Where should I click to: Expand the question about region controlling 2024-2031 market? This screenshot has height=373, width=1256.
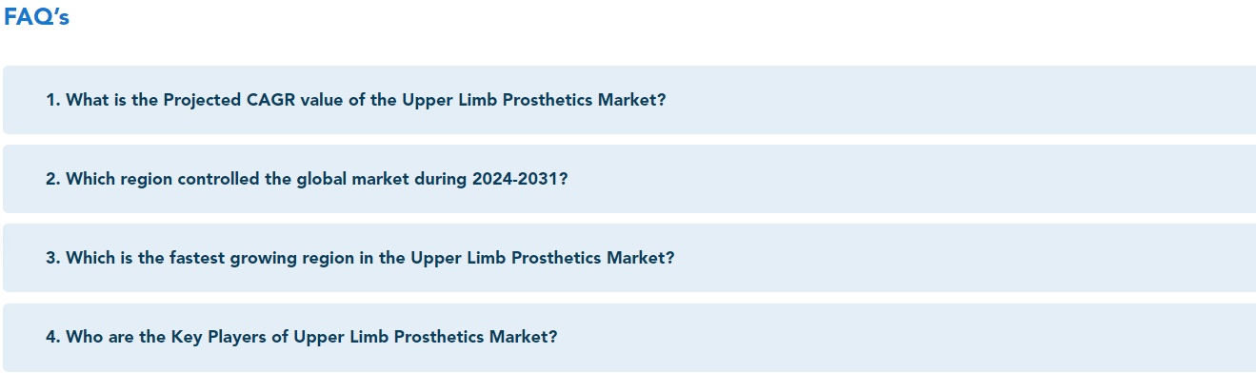point(629,179)
